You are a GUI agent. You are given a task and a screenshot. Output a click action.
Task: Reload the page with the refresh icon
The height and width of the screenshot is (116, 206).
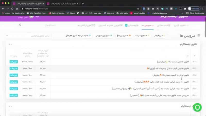coord(12,9)
